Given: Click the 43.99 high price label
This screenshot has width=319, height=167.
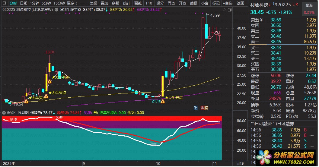Looking at the screenshot, I should click(x=215, y=15).
